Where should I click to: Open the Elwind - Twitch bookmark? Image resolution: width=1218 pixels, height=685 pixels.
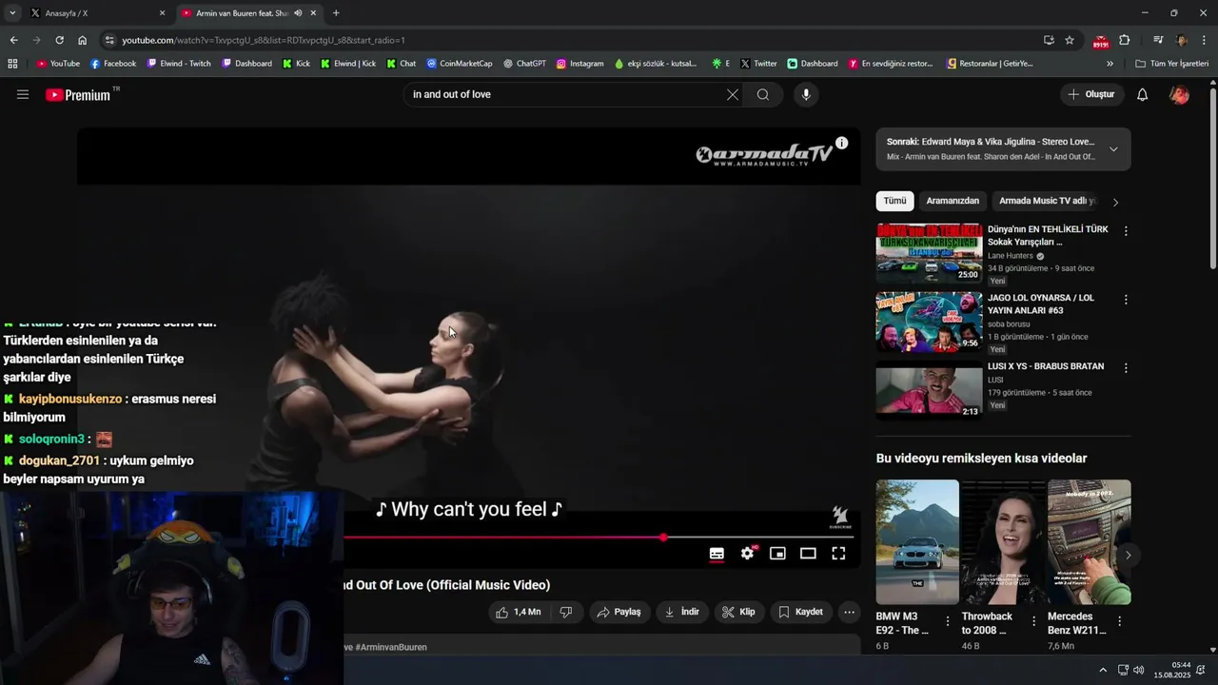[x=179, y=64]
